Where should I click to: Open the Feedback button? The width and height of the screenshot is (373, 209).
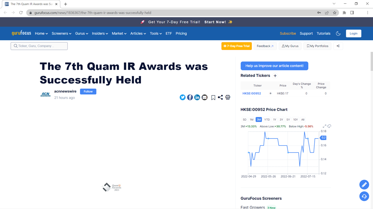tap(265, 46)
